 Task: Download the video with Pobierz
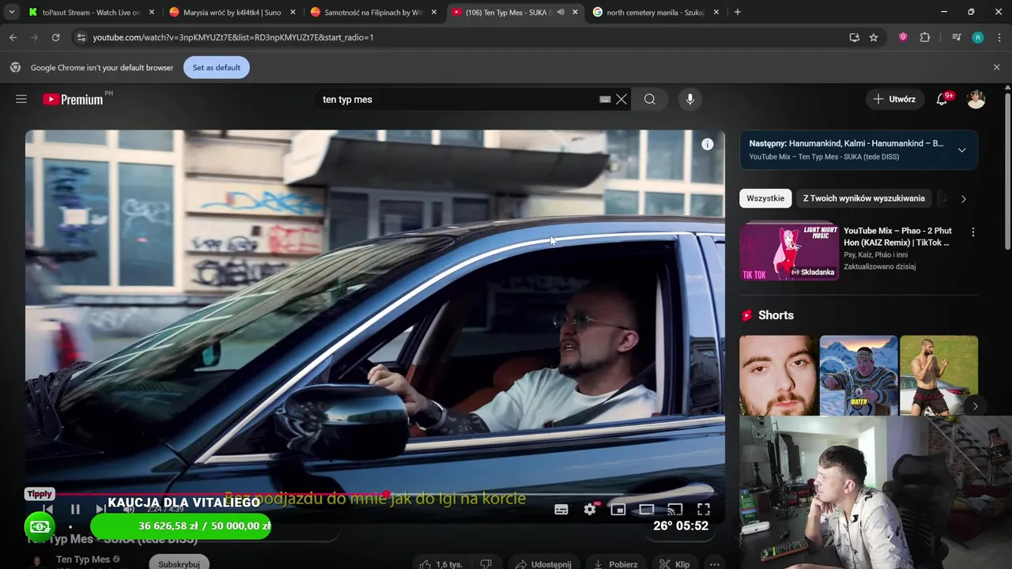tap(615, 564)
